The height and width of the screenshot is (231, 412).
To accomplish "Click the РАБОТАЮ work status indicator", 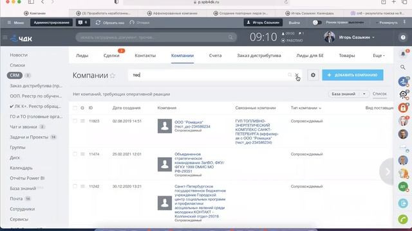I will 292,40.
